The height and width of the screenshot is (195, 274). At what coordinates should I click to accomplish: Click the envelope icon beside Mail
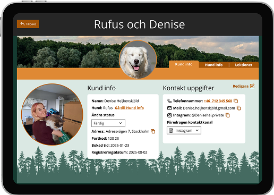coord(169,108)
